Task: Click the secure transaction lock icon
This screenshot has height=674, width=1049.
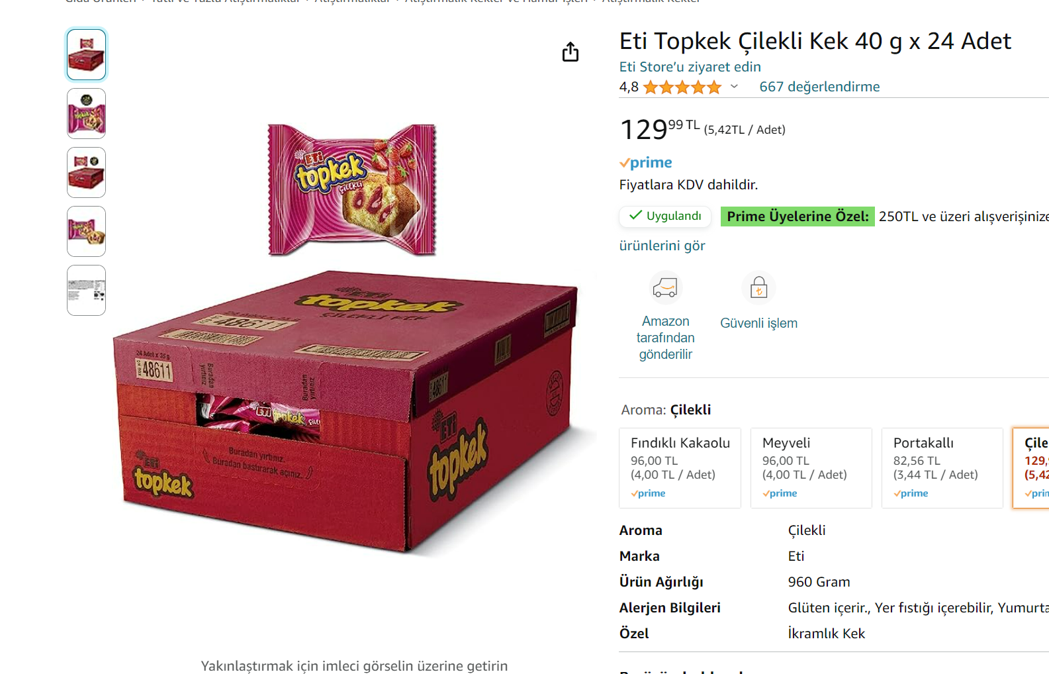Action: pos(758,288)
